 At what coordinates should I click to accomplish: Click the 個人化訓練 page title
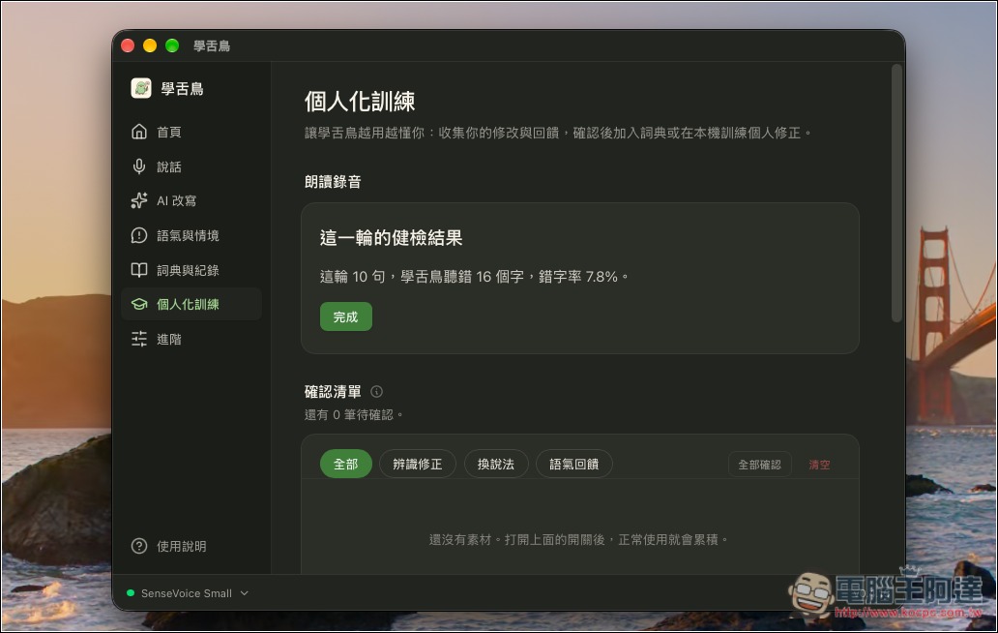(x=360, y=101)
